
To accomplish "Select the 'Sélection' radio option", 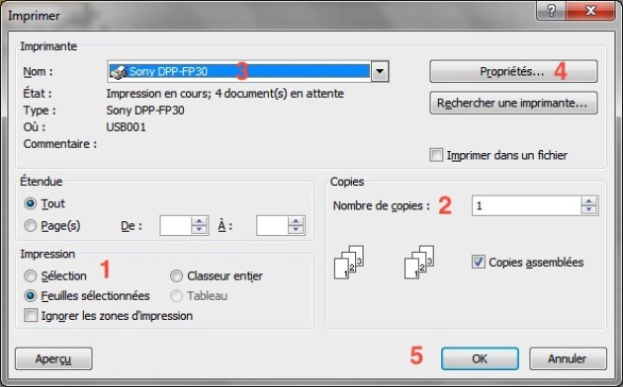I will (31, 276).
